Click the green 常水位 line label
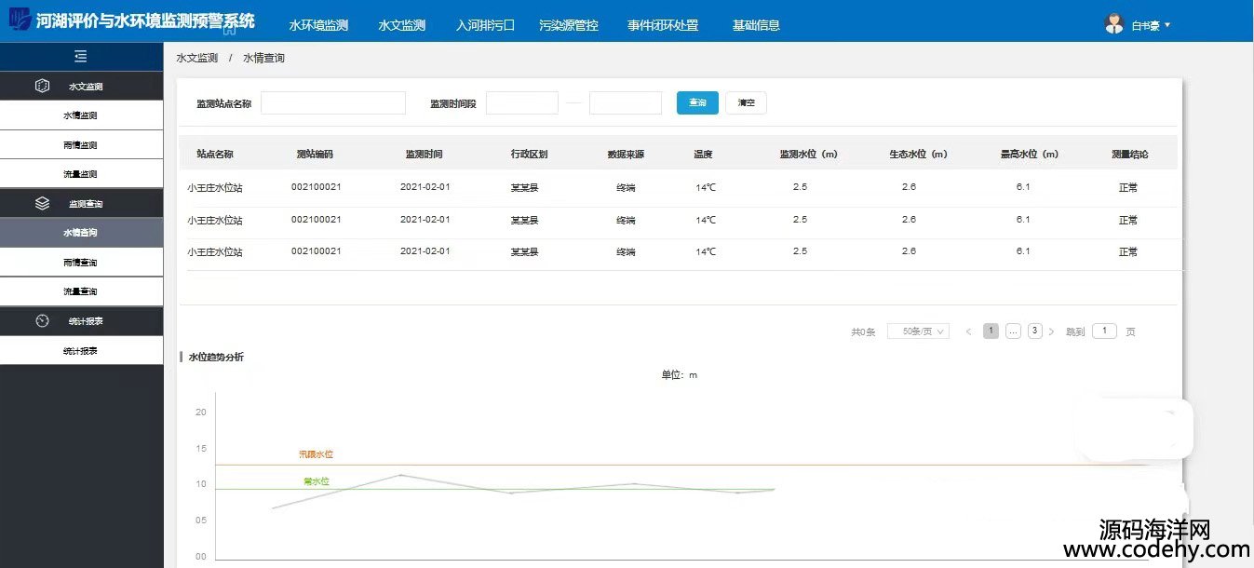1254x568 pixels. click(317, 481)
